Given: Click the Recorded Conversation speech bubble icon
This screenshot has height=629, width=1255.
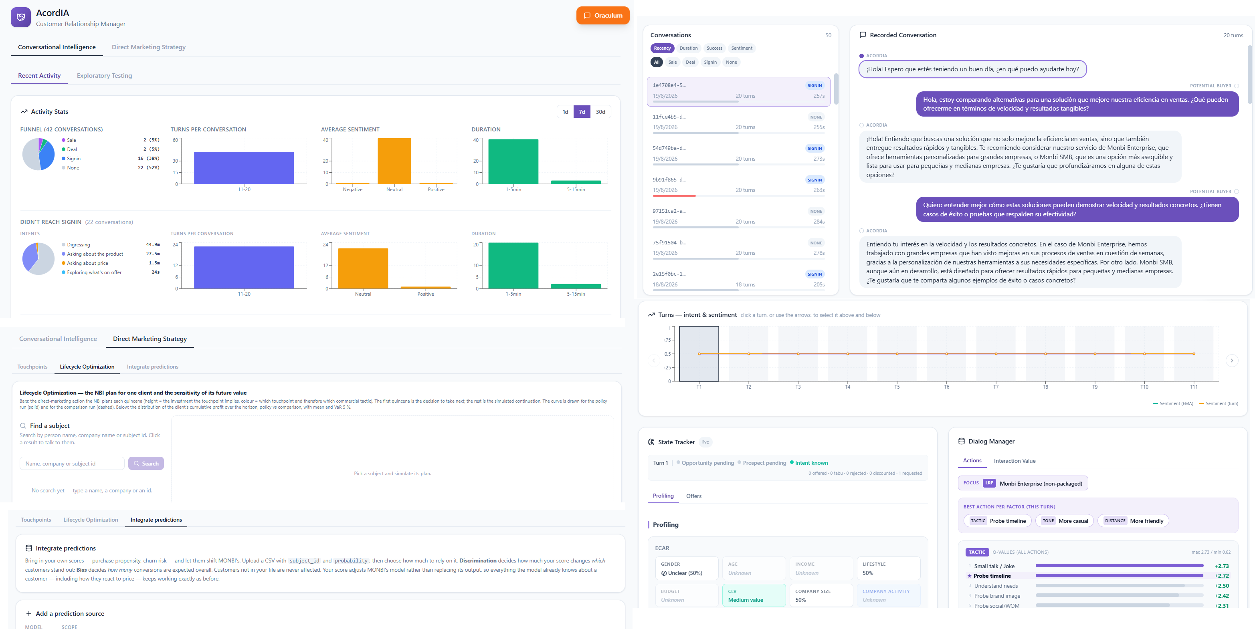Looking at the screenshot, I should (x=863, y=35).
